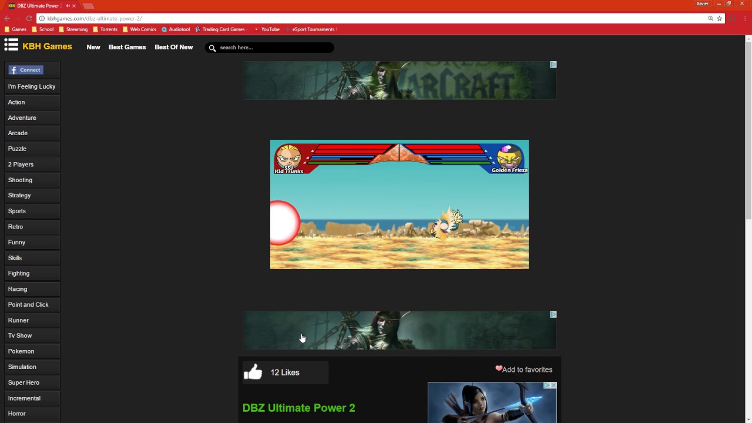Open the Best Of New page

(173, 47)
